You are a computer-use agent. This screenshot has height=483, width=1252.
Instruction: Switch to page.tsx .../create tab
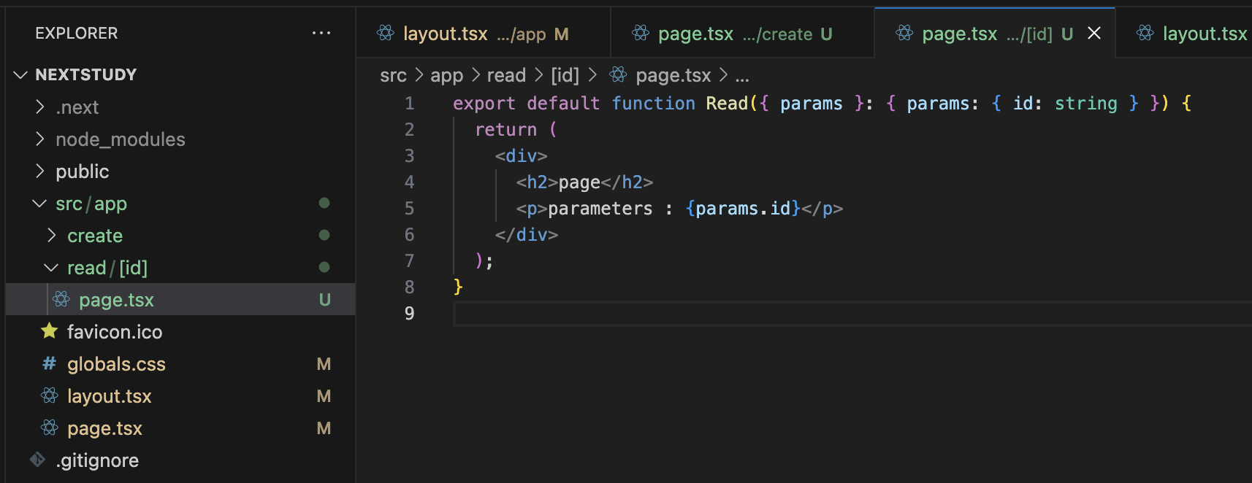pyautogui.click(x=742, y=34)
